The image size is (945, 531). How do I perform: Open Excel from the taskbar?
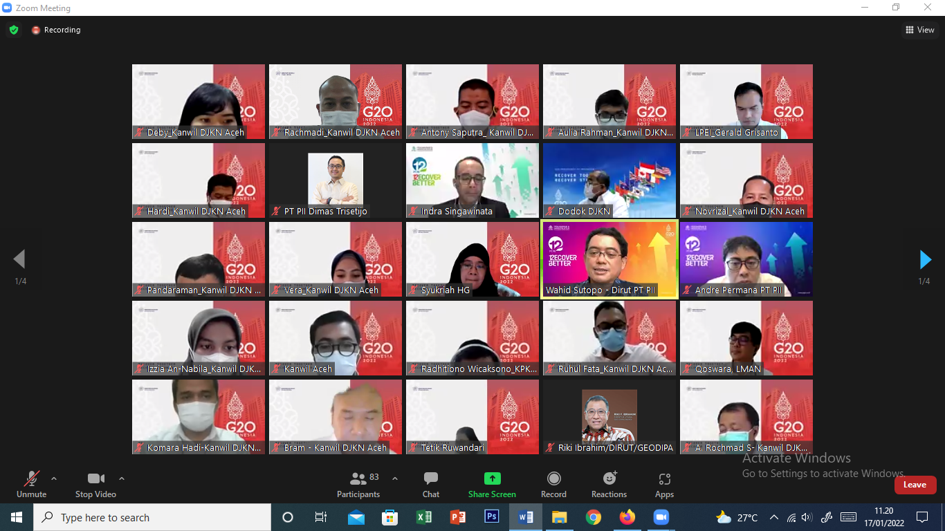point(424,517)
